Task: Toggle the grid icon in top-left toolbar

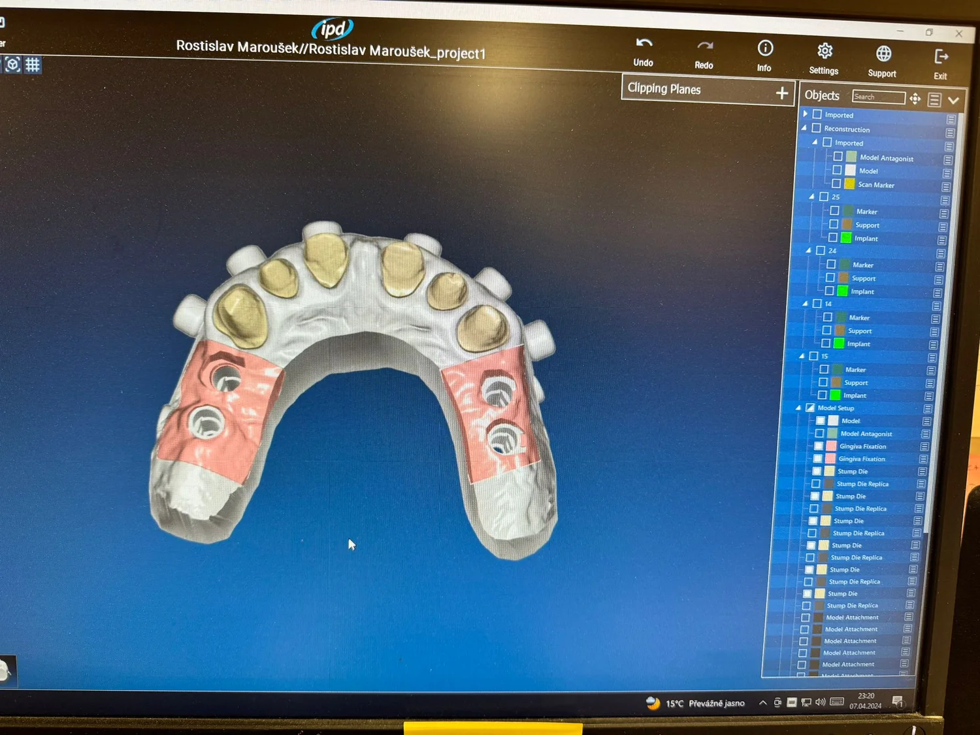Action: [x=33, y=65]
